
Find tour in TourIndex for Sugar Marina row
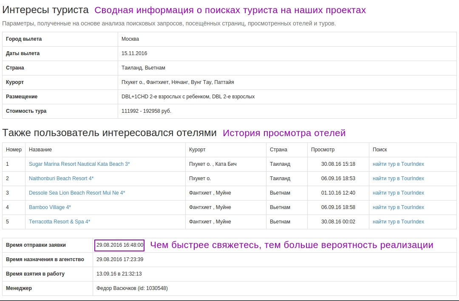coord(398,164)
